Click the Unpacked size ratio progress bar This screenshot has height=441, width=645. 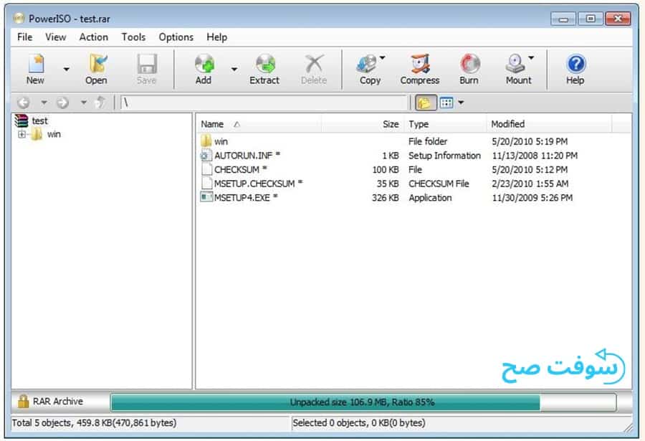tap(363, 402)
